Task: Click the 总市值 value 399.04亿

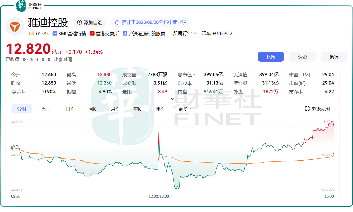Action: pyautogui.click(x=213, y=75)
